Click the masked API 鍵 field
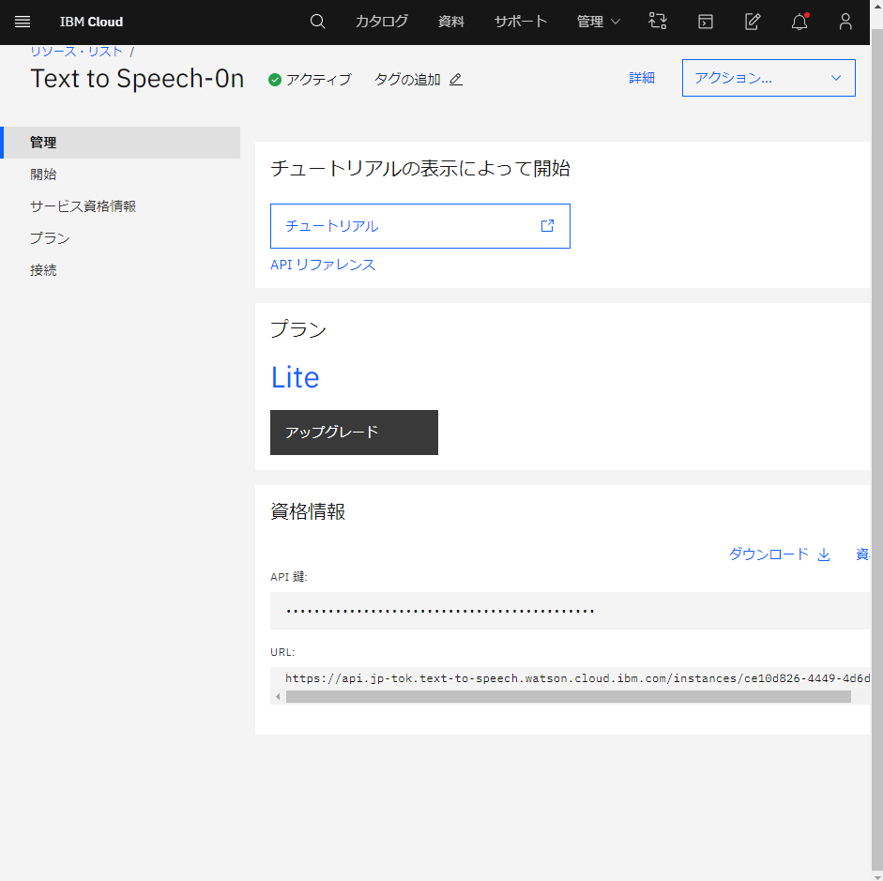This screenshot has height=881, width=883. pyautogui.click(x=570, y=611)
